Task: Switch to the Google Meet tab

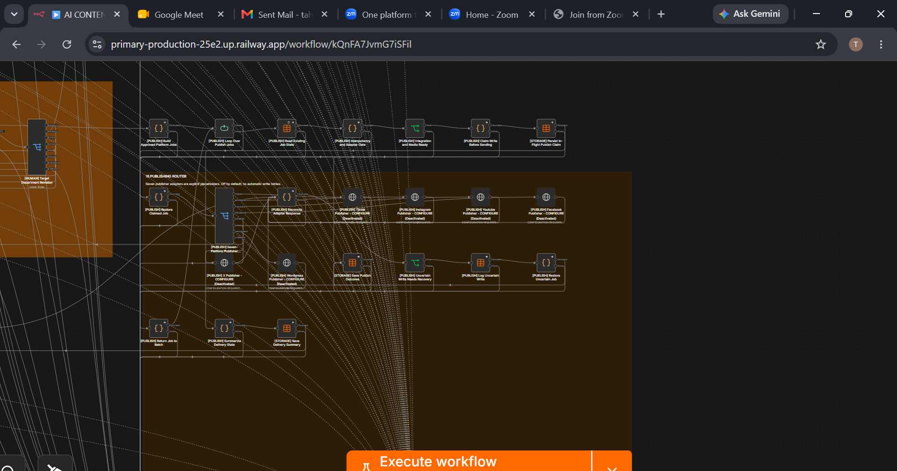Action: (x=179, y=14)
